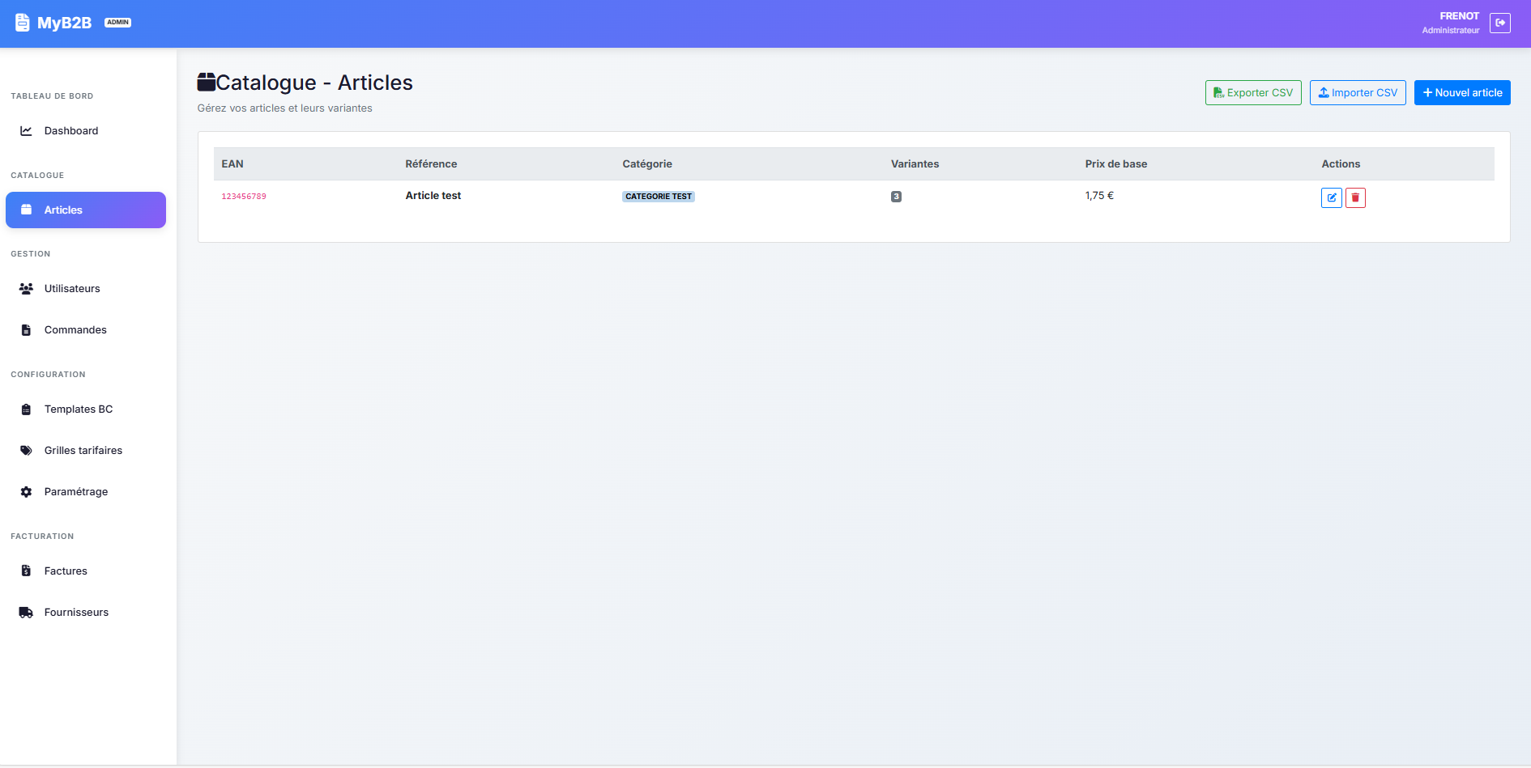1531x768 pixels.
Task: Click the Fournisseurs truck icon
Action: click(x=26, y=613)
